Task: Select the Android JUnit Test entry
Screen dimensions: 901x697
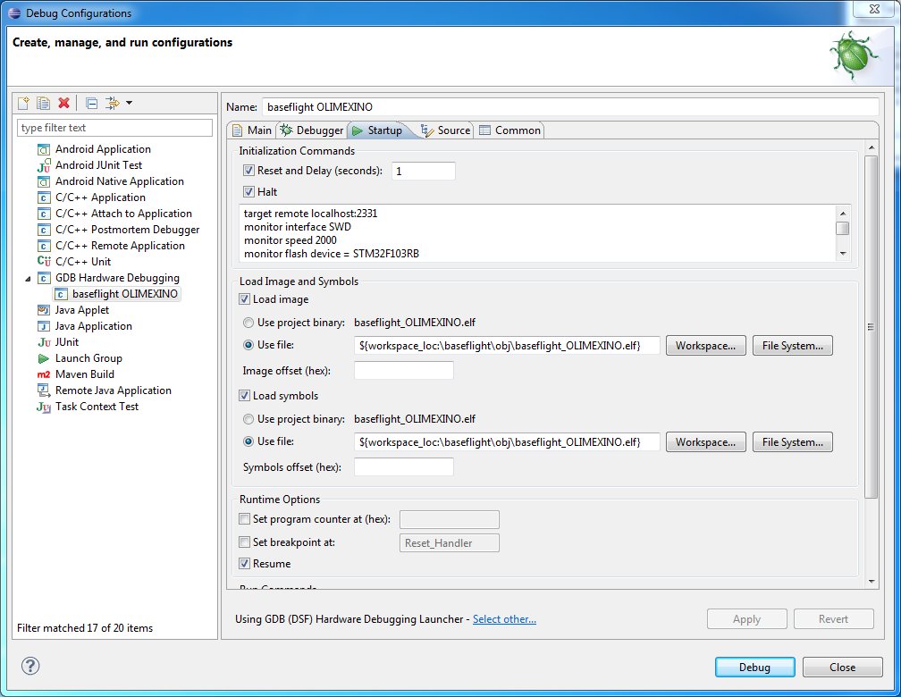Action: pos(98,165)
